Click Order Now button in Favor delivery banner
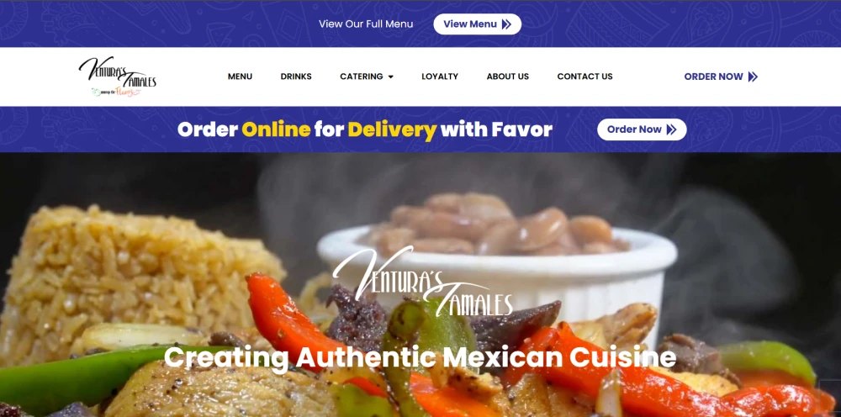The width and height of the screenshot is (841, 417). (642, 129)
